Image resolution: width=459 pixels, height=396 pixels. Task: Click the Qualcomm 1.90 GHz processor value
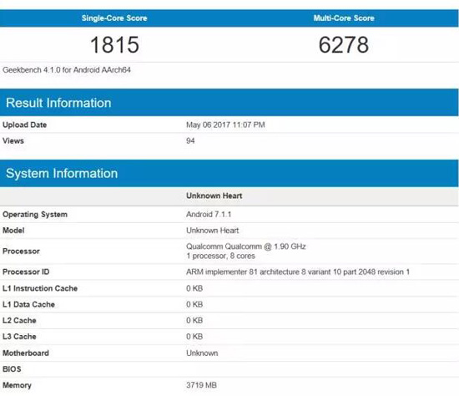click(246, 251)
